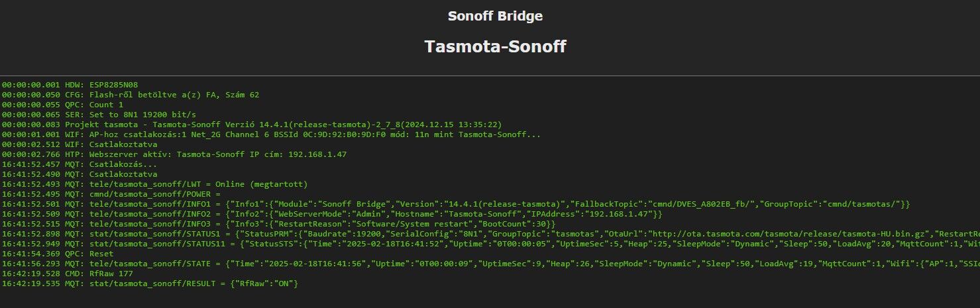This screenshot has width=980, height=308.
Task: Click the CMD: RfRaw 177 line
Action: [67, 274]
